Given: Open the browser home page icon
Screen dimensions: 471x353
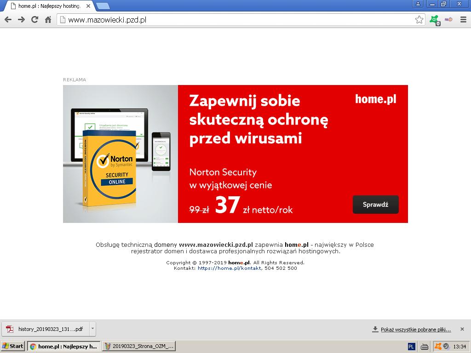Looking at the screenshot, I should [x=48, y=20].
